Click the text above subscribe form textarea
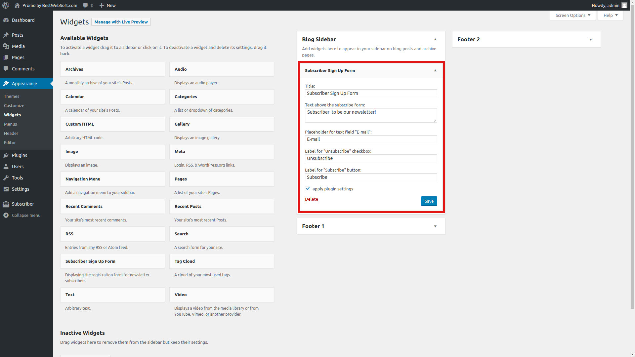The width and height of the screenshot is (635, 357). pyautogui.click(x=371, y=115)
